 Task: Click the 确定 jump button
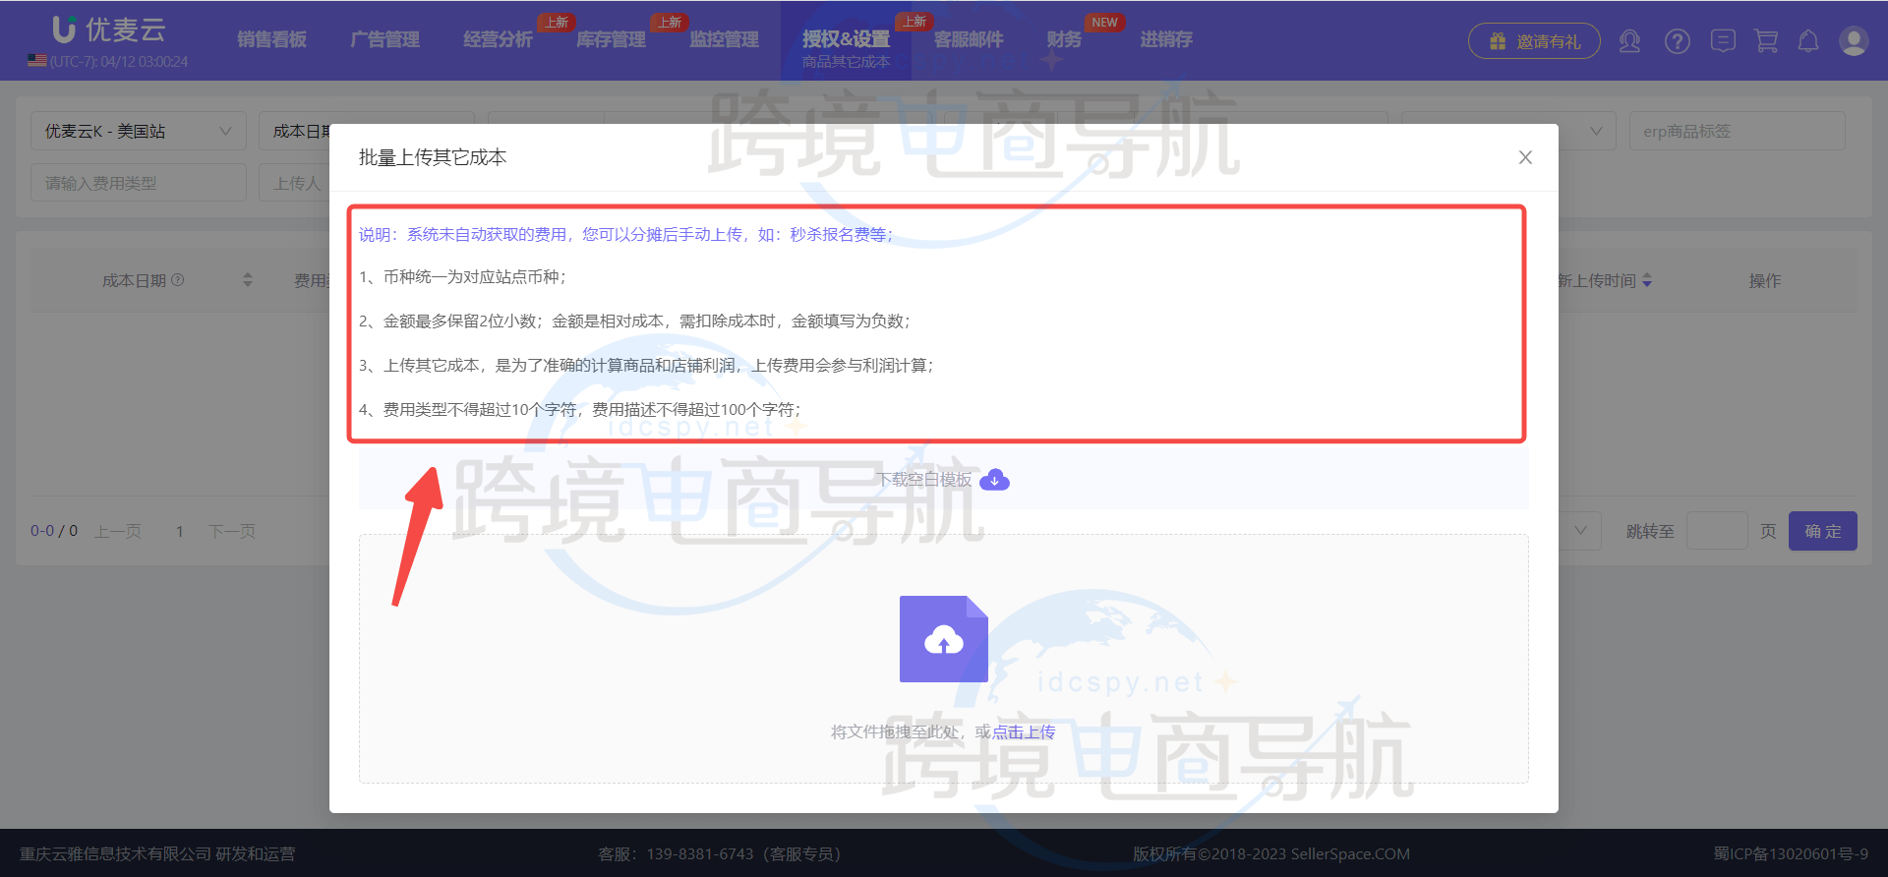[x=1823, y=531]
